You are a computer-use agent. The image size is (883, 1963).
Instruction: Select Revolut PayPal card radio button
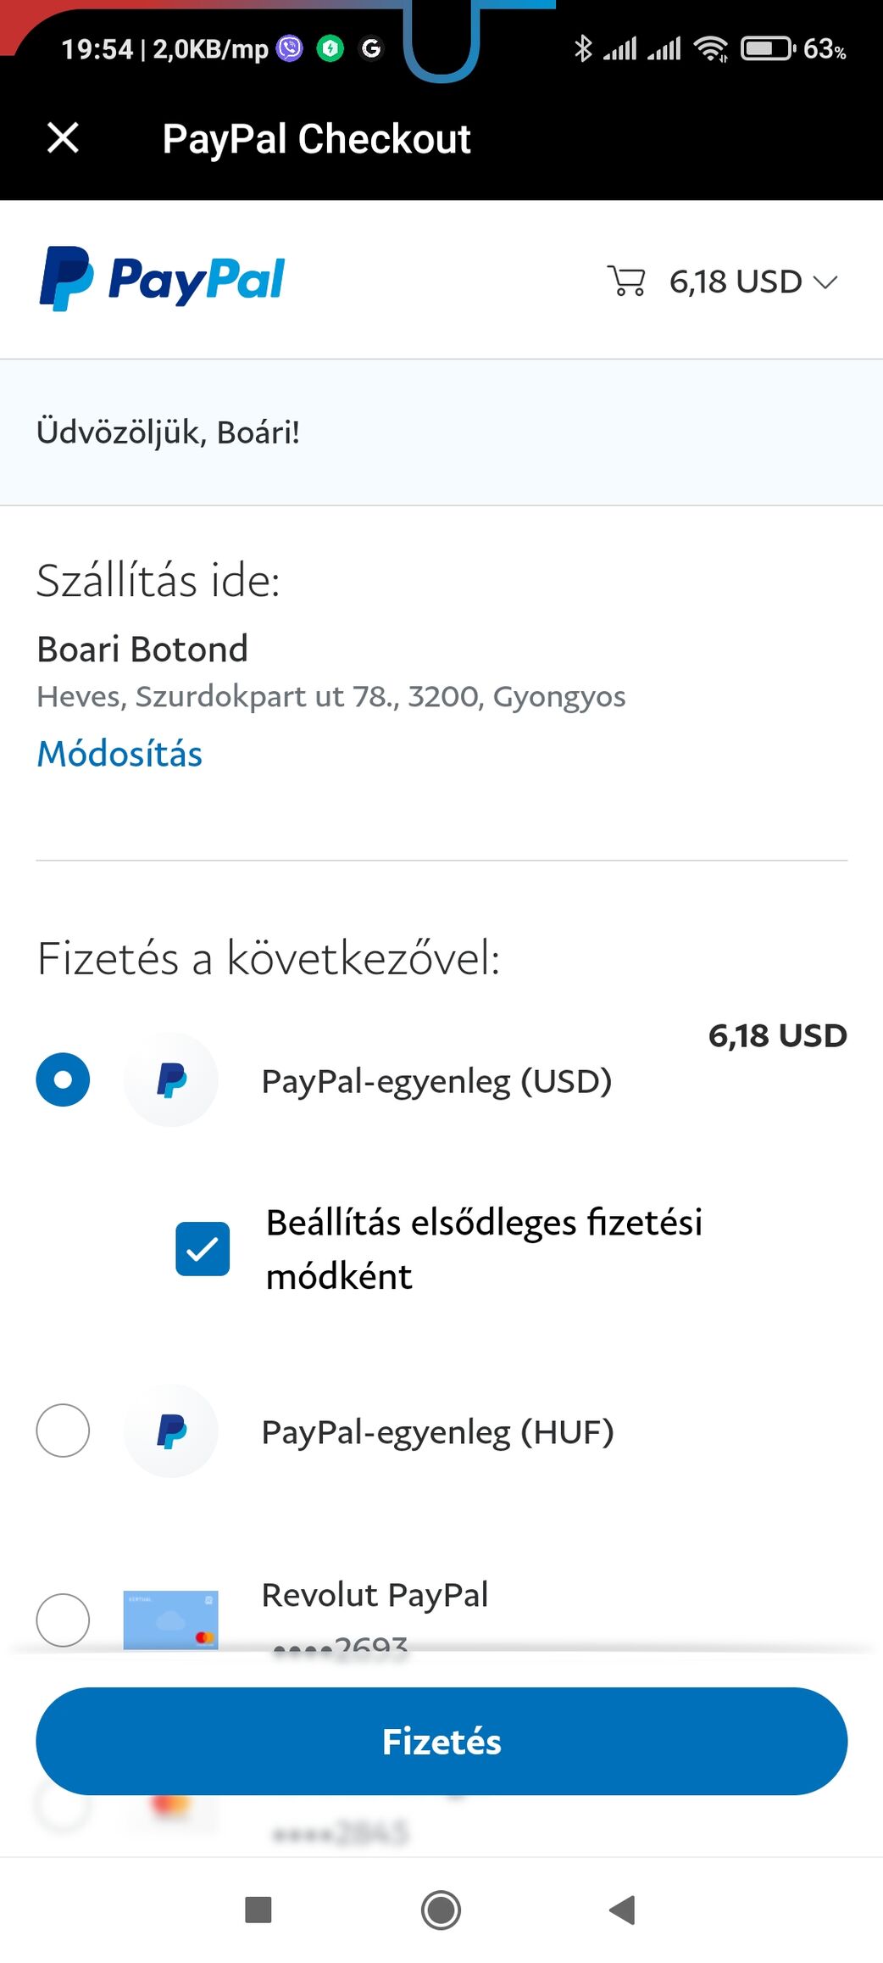point(63,1620)
